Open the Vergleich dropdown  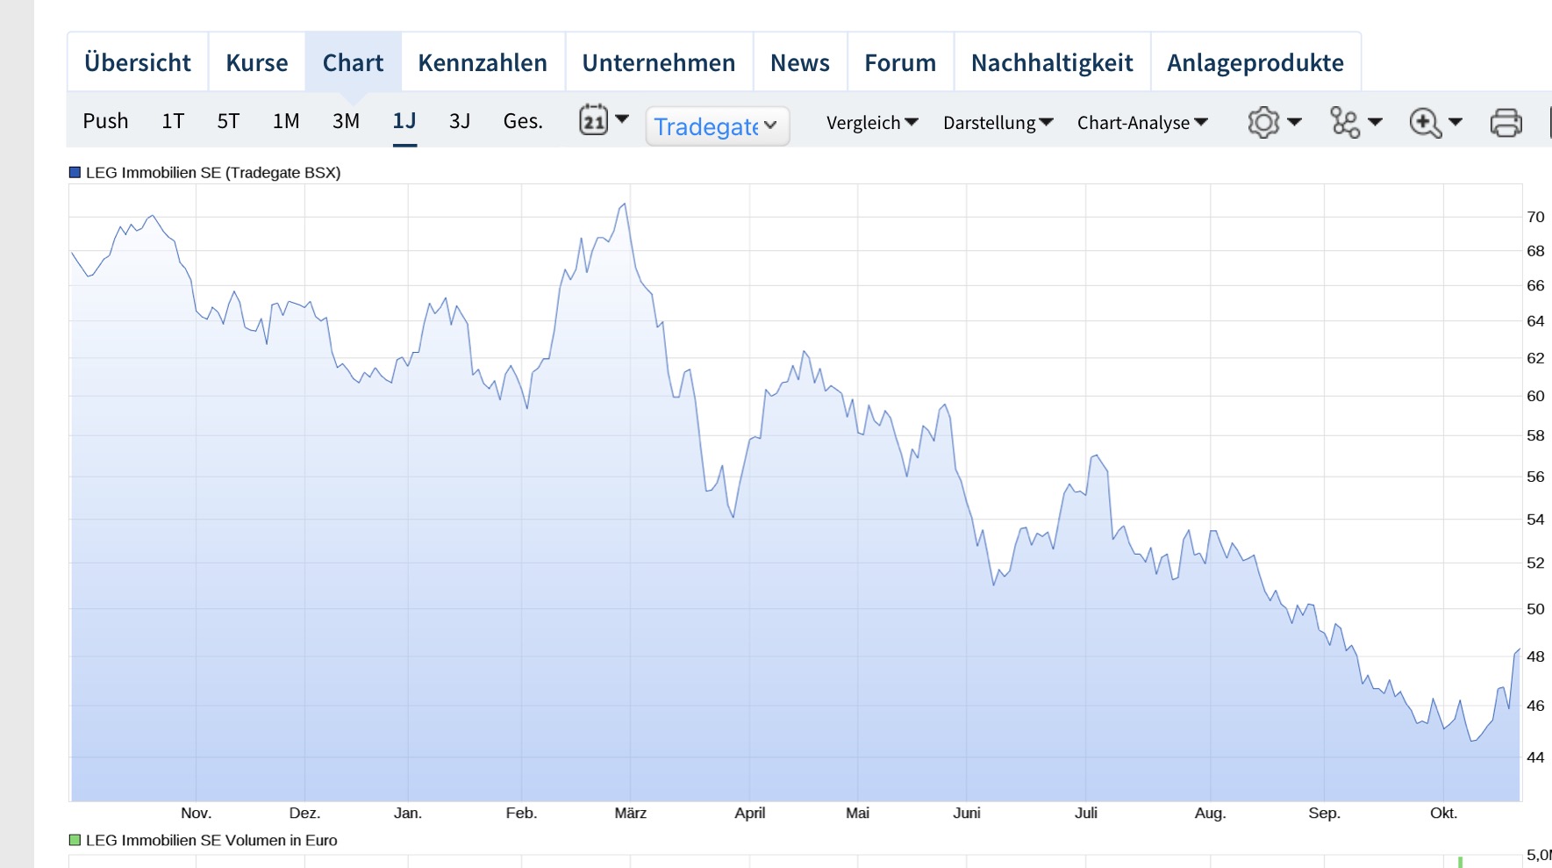(x=872, y=122)
